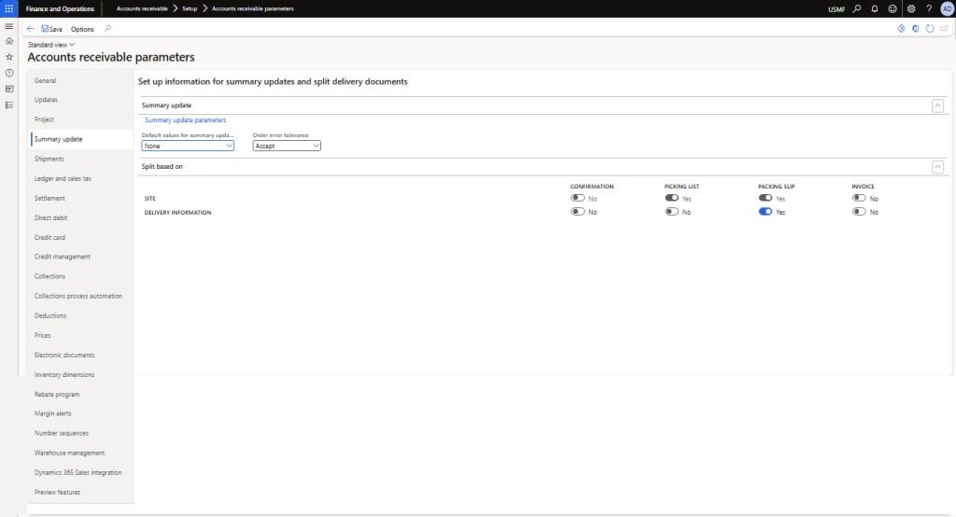The height and width of the screenshot is (517, 956).
Task: Open Default values for summary update dropdown
Action: (x=187, y=146)
